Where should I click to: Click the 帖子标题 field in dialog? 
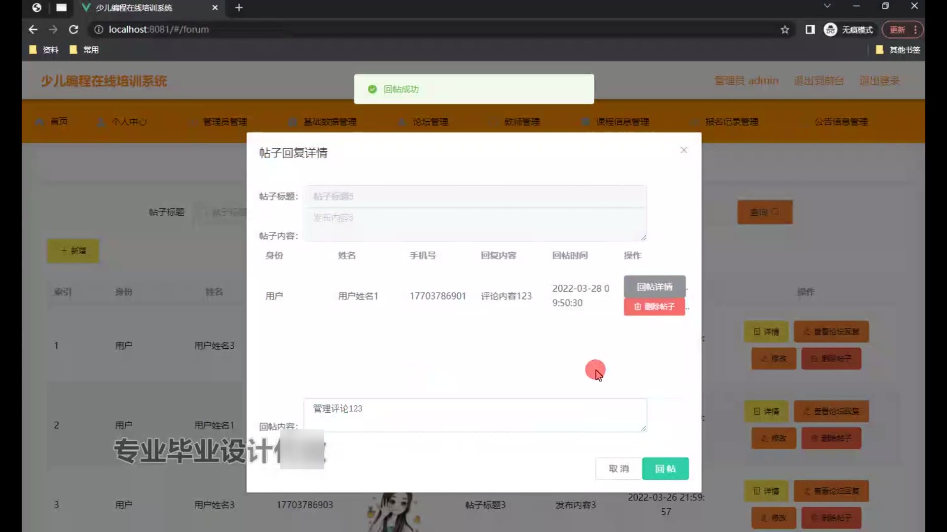click(x=474, y=196)
